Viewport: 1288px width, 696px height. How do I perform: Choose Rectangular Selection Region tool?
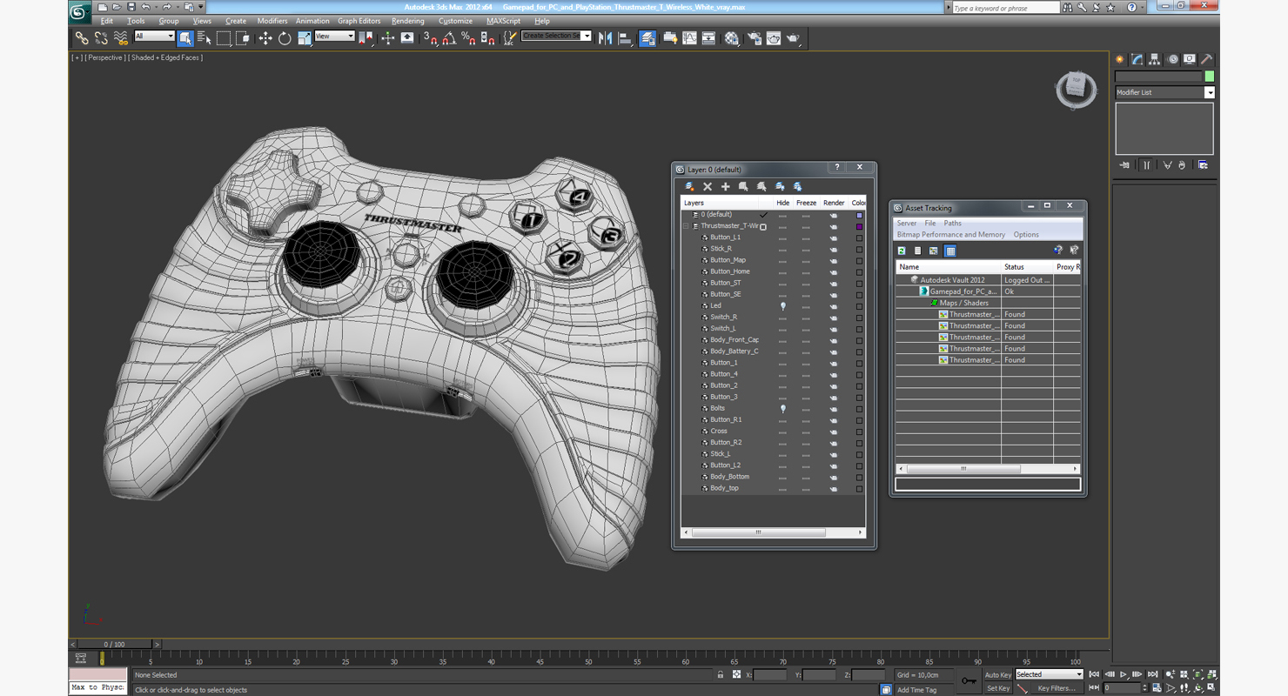pyautogui.click(x=224, y=38)
